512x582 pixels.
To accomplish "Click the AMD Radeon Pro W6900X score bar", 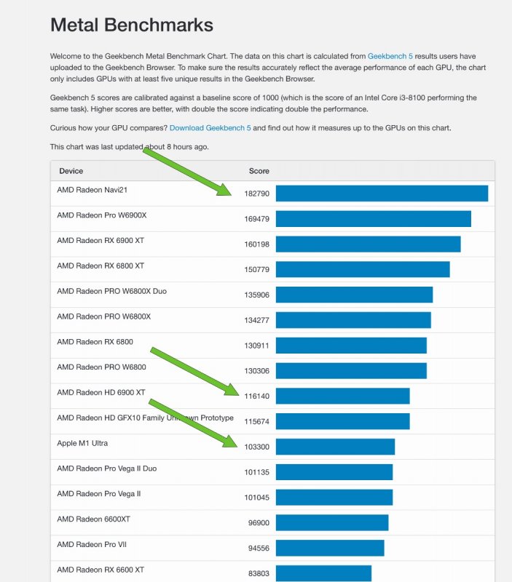I will point(373,218).
